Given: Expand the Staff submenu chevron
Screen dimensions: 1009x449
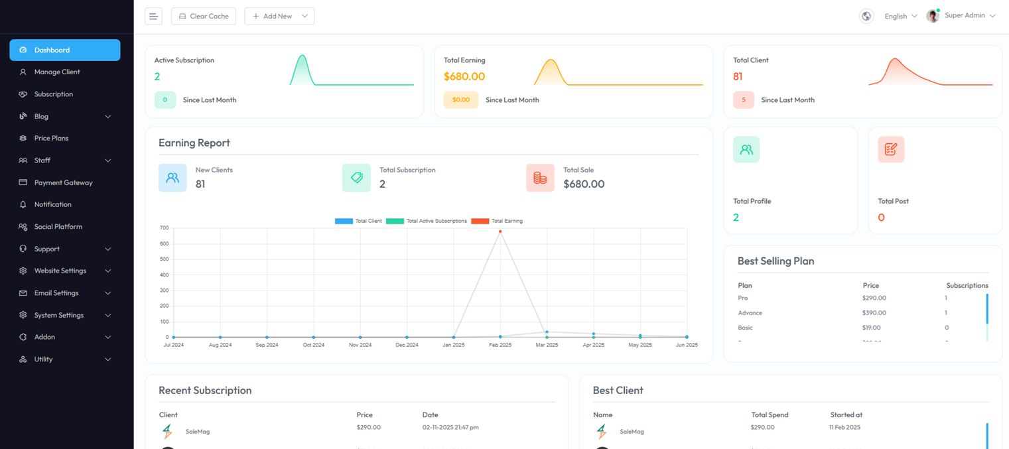Looking at the screenshot, I should point(108,160).
